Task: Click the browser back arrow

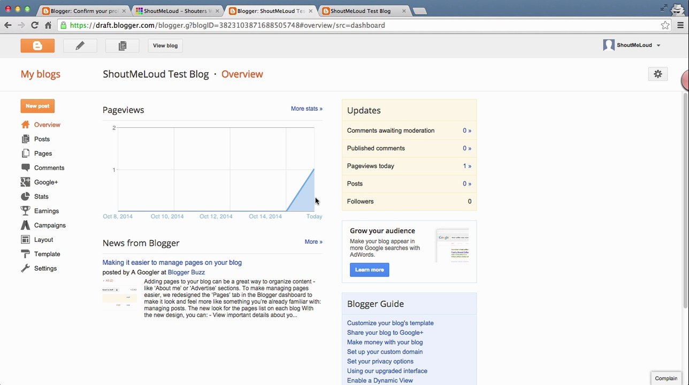Action: point(8,25)
